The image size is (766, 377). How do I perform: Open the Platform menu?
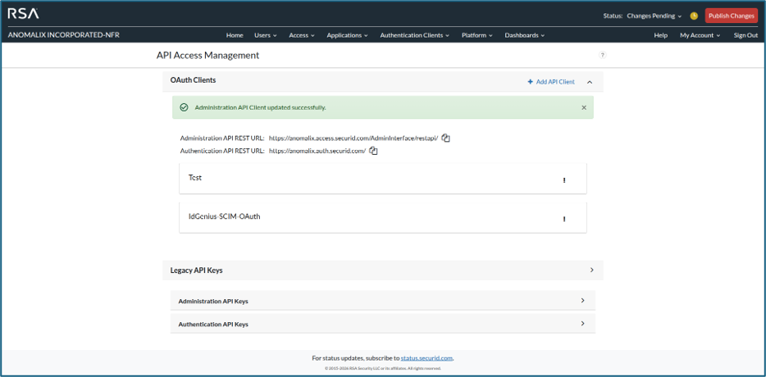(x=476, y=35)
